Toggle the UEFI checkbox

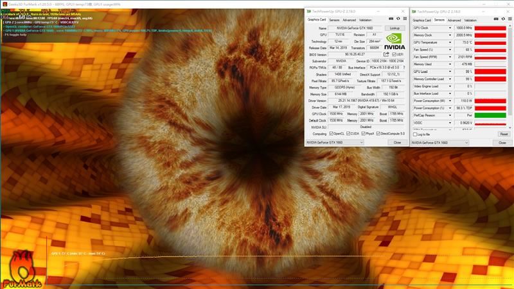(x=394, y=54)
